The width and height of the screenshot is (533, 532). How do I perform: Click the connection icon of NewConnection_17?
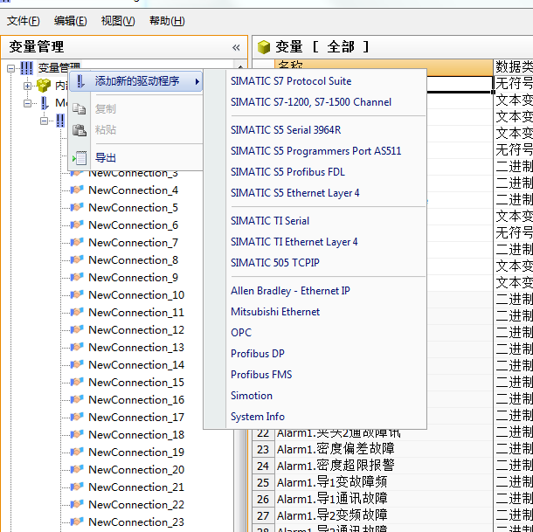point(77,417)
